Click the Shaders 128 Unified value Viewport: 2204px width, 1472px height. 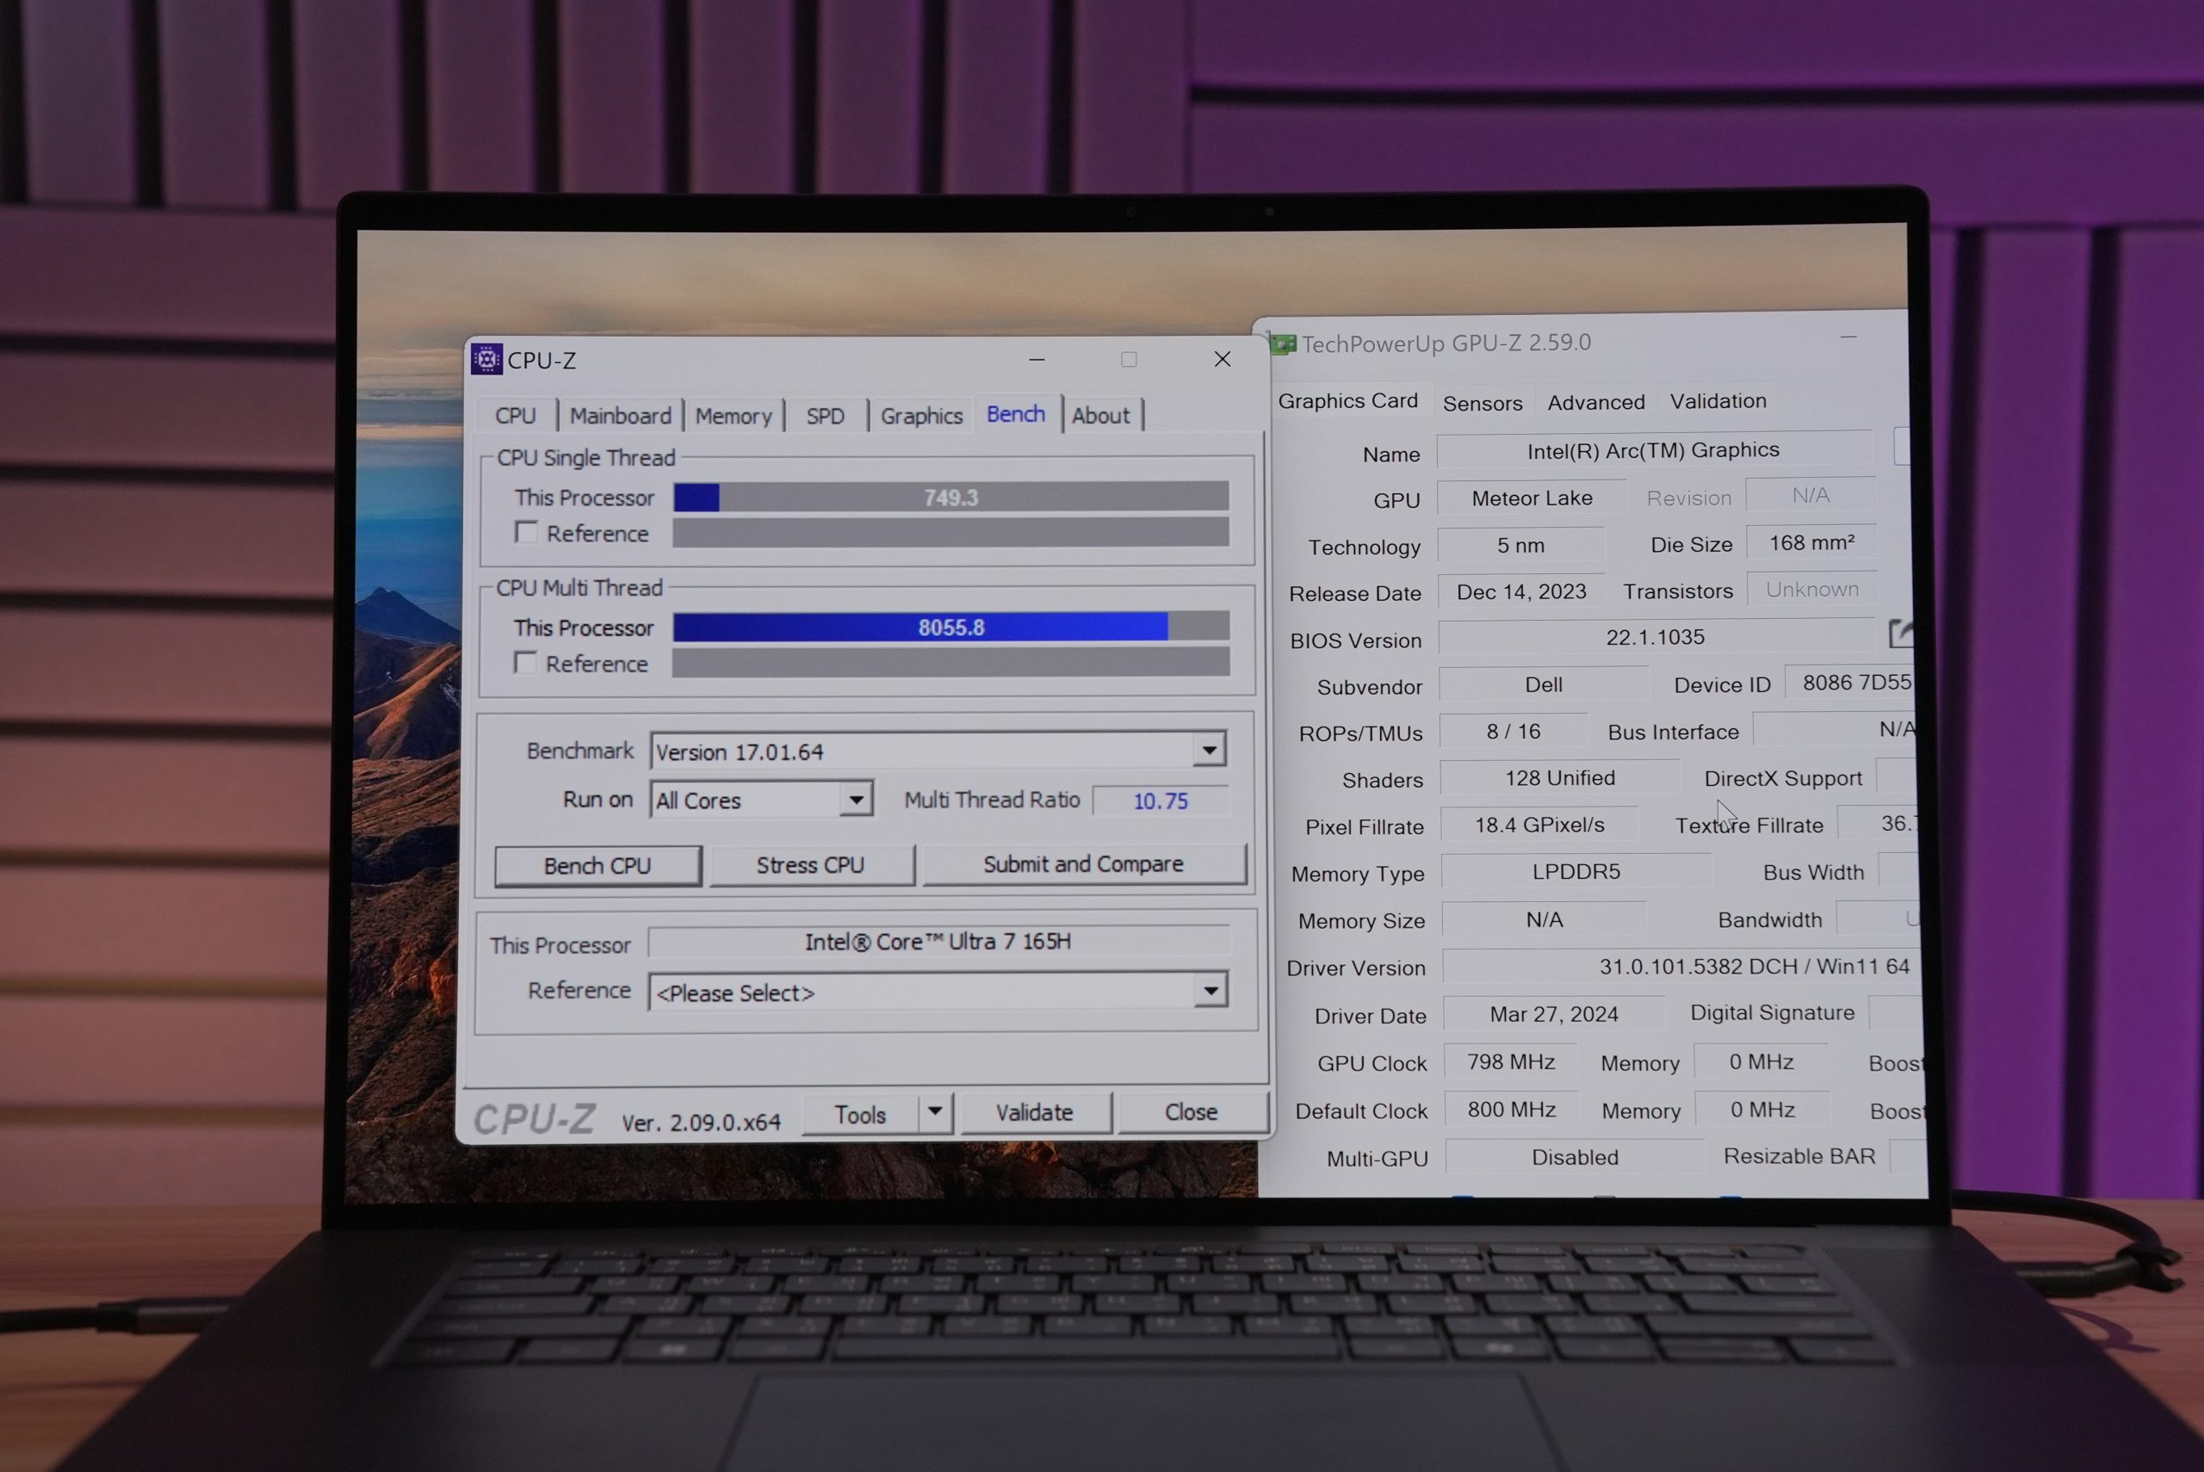[1560, 777]
